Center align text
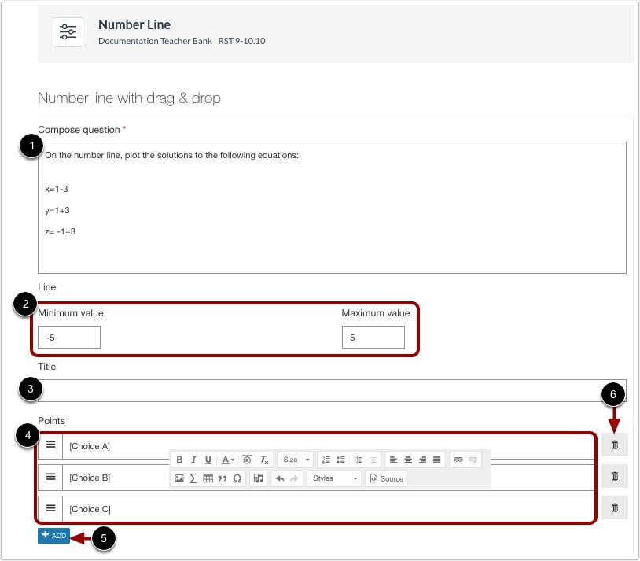This screenshot has height=561, width=640. tap(408, 460)
